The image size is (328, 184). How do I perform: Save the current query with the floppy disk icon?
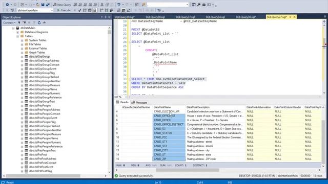tap(43, 5)
